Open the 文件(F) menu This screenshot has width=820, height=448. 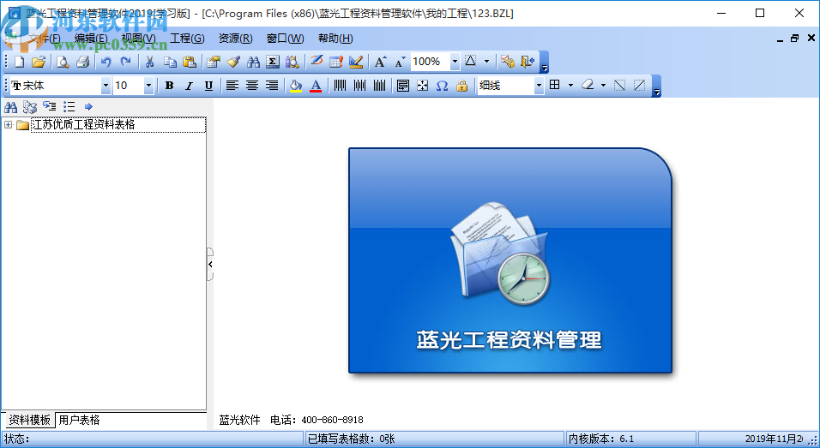pyautogui.click(x=45, y=38)
